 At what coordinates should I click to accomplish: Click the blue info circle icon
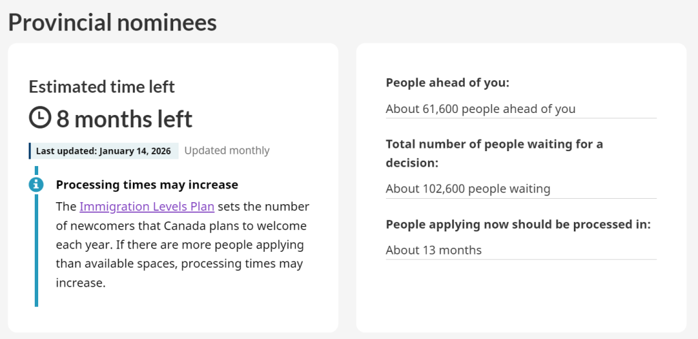click(37, 184)
